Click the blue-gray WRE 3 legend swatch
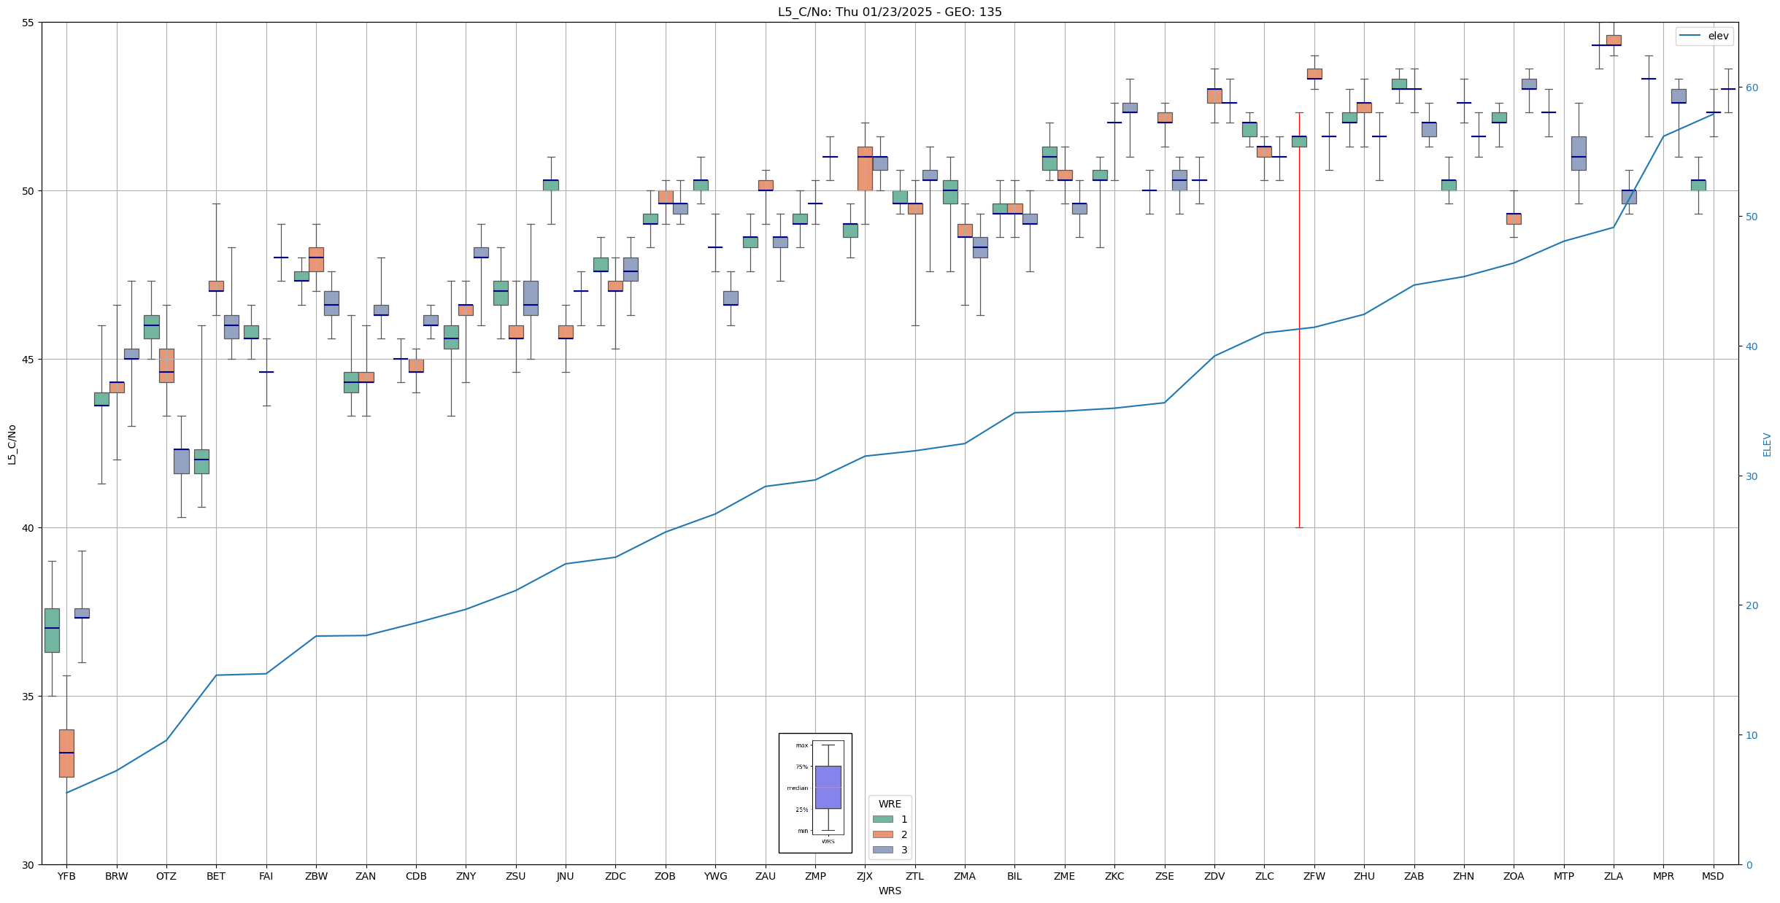This screenshot has width=1780, height=903. click(882, 850)
